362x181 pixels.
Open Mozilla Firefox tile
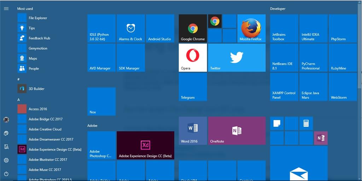tap(251, 29)
